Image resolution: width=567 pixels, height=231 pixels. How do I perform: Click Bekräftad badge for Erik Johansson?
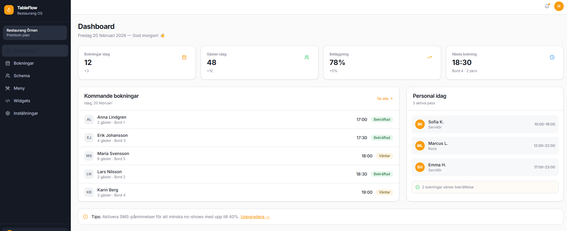point(382,138)
